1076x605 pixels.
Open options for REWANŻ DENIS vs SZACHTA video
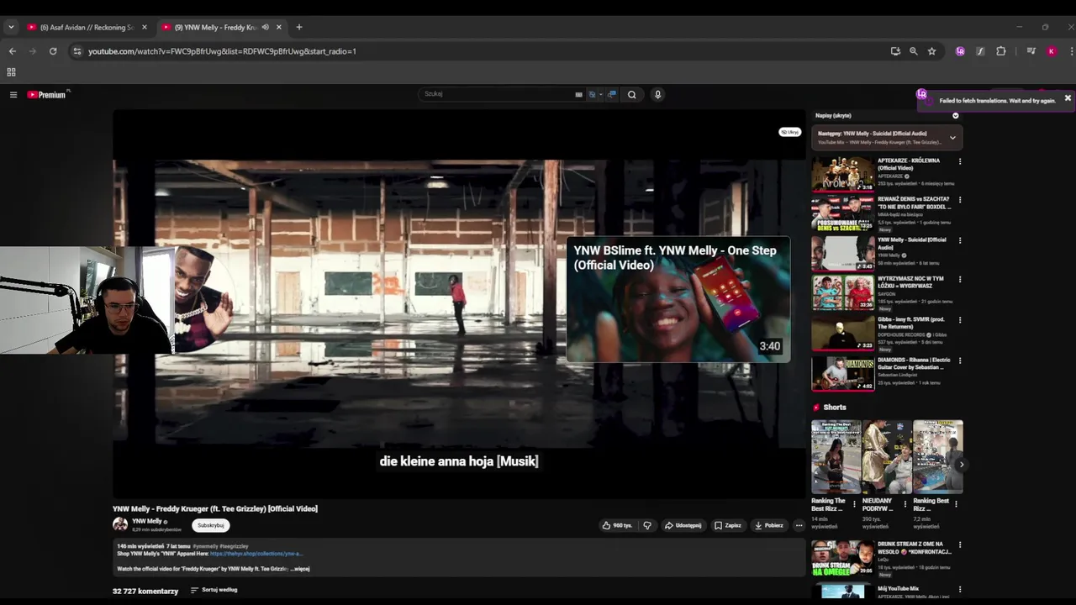(959, 200)
